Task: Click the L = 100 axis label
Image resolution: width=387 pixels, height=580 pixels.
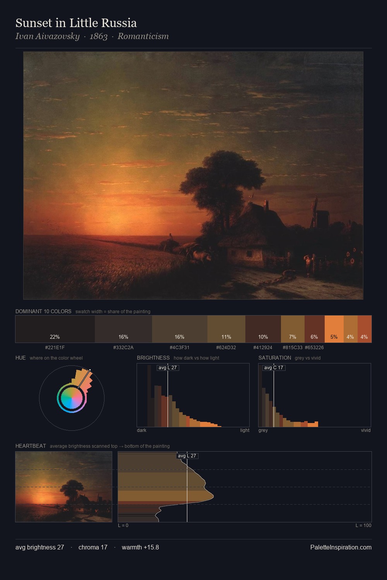Action: [x=363, y=525]
